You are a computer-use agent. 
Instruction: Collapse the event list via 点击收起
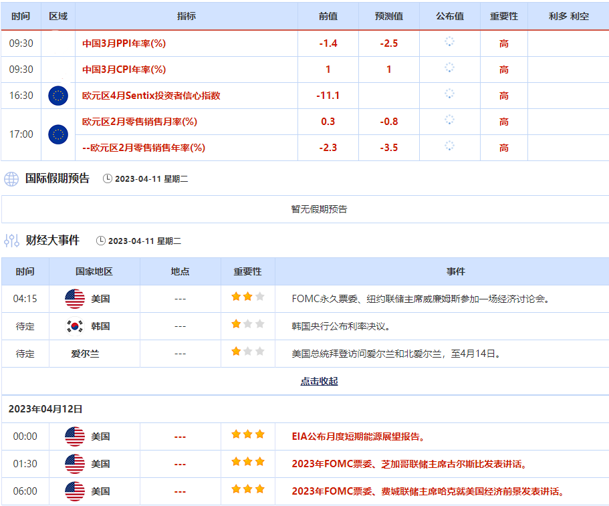319,381
